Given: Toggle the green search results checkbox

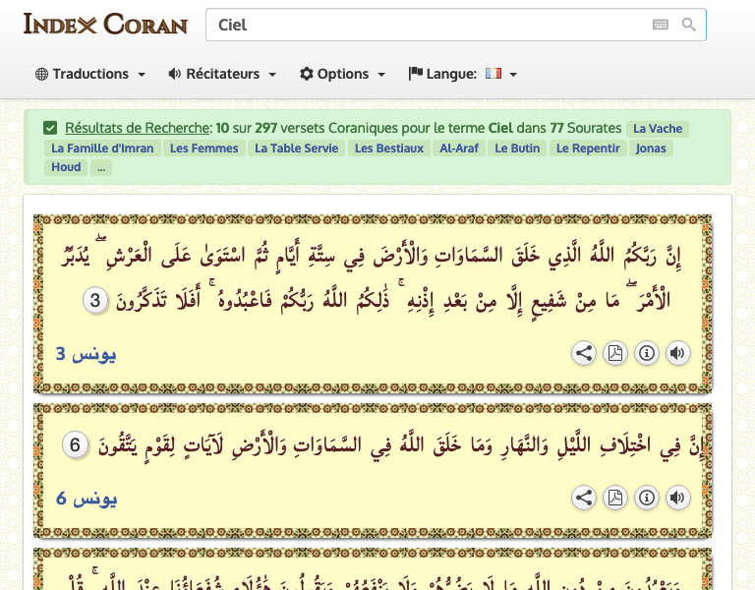Looking at the screenshot, I should [50, 128].
